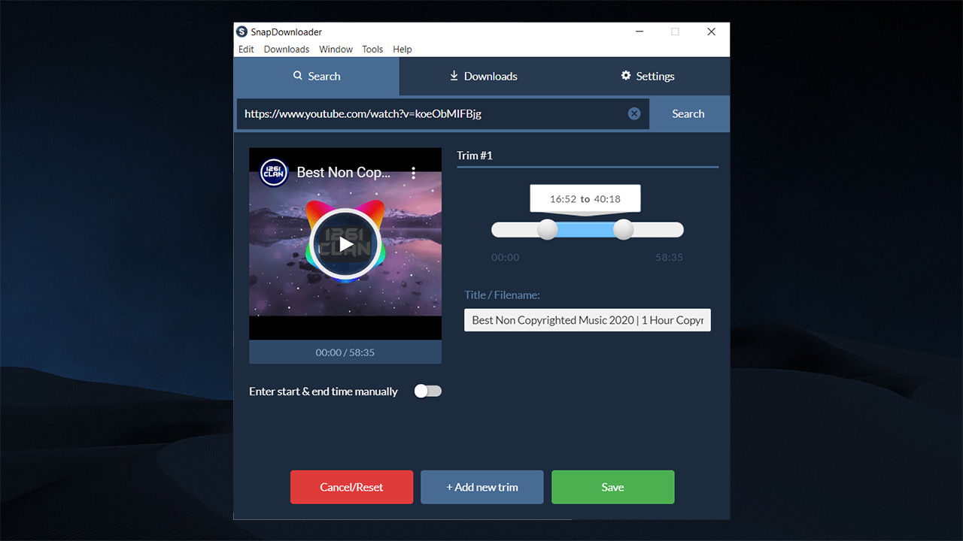Open the Edit menu
The image size is (963, 541).
click(246, 50)
